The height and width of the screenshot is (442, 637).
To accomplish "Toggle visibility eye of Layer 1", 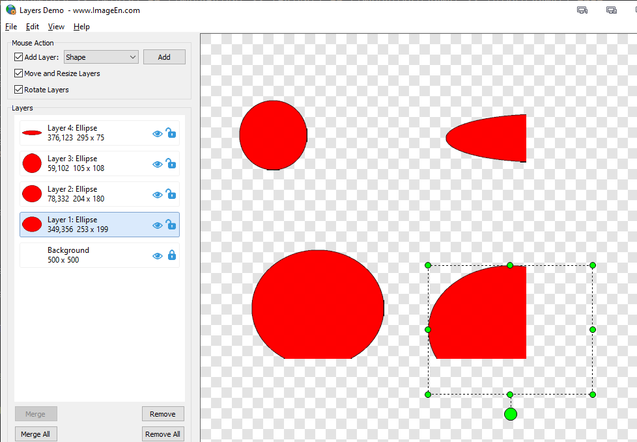I will pyautogui.click(x=157, y=226).
